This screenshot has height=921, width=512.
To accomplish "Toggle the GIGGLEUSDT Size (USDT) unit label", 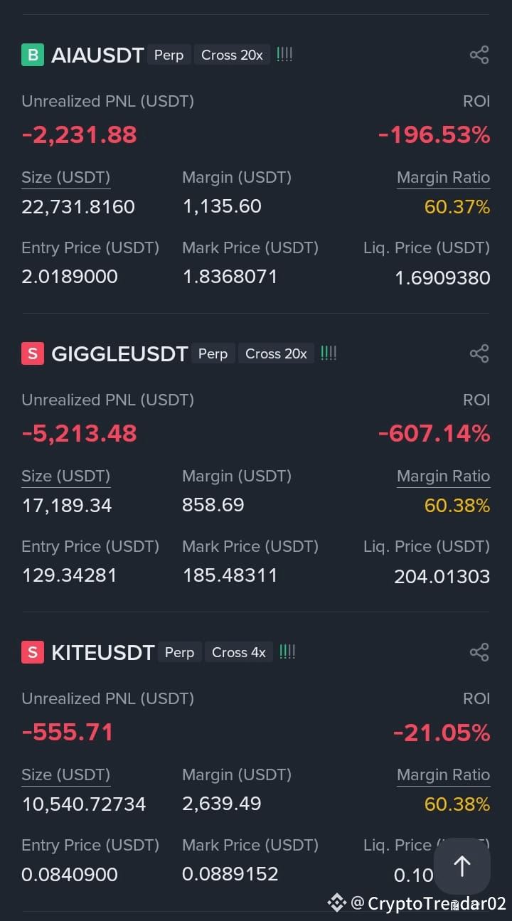I will click(65, 477).
